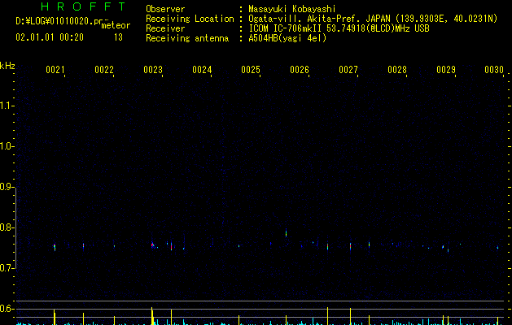
Task: Click the 1.1 frequency axis label
Action: 7,106
